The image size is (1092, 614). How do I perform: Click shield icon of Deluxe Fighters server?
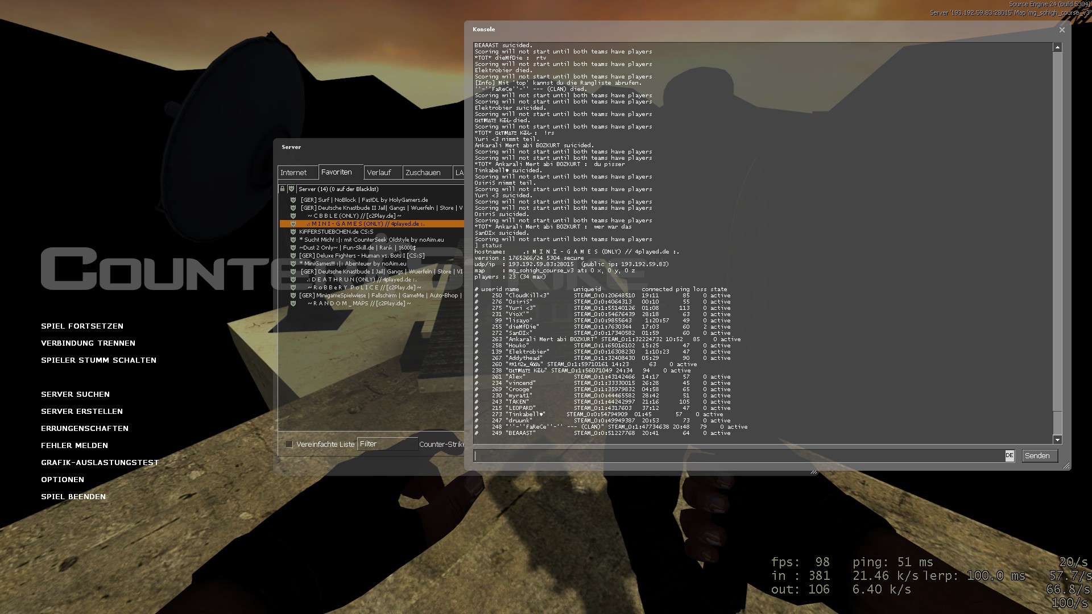[293, 256]
